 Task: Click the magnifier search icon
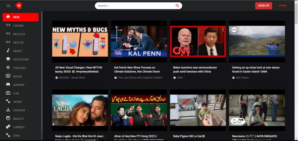click(177, 6)
